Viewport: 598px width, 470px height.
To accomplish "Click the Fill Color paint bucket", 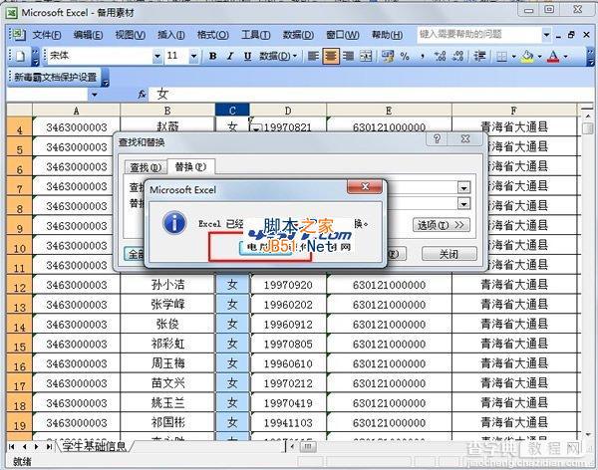I will coord(527,57).
